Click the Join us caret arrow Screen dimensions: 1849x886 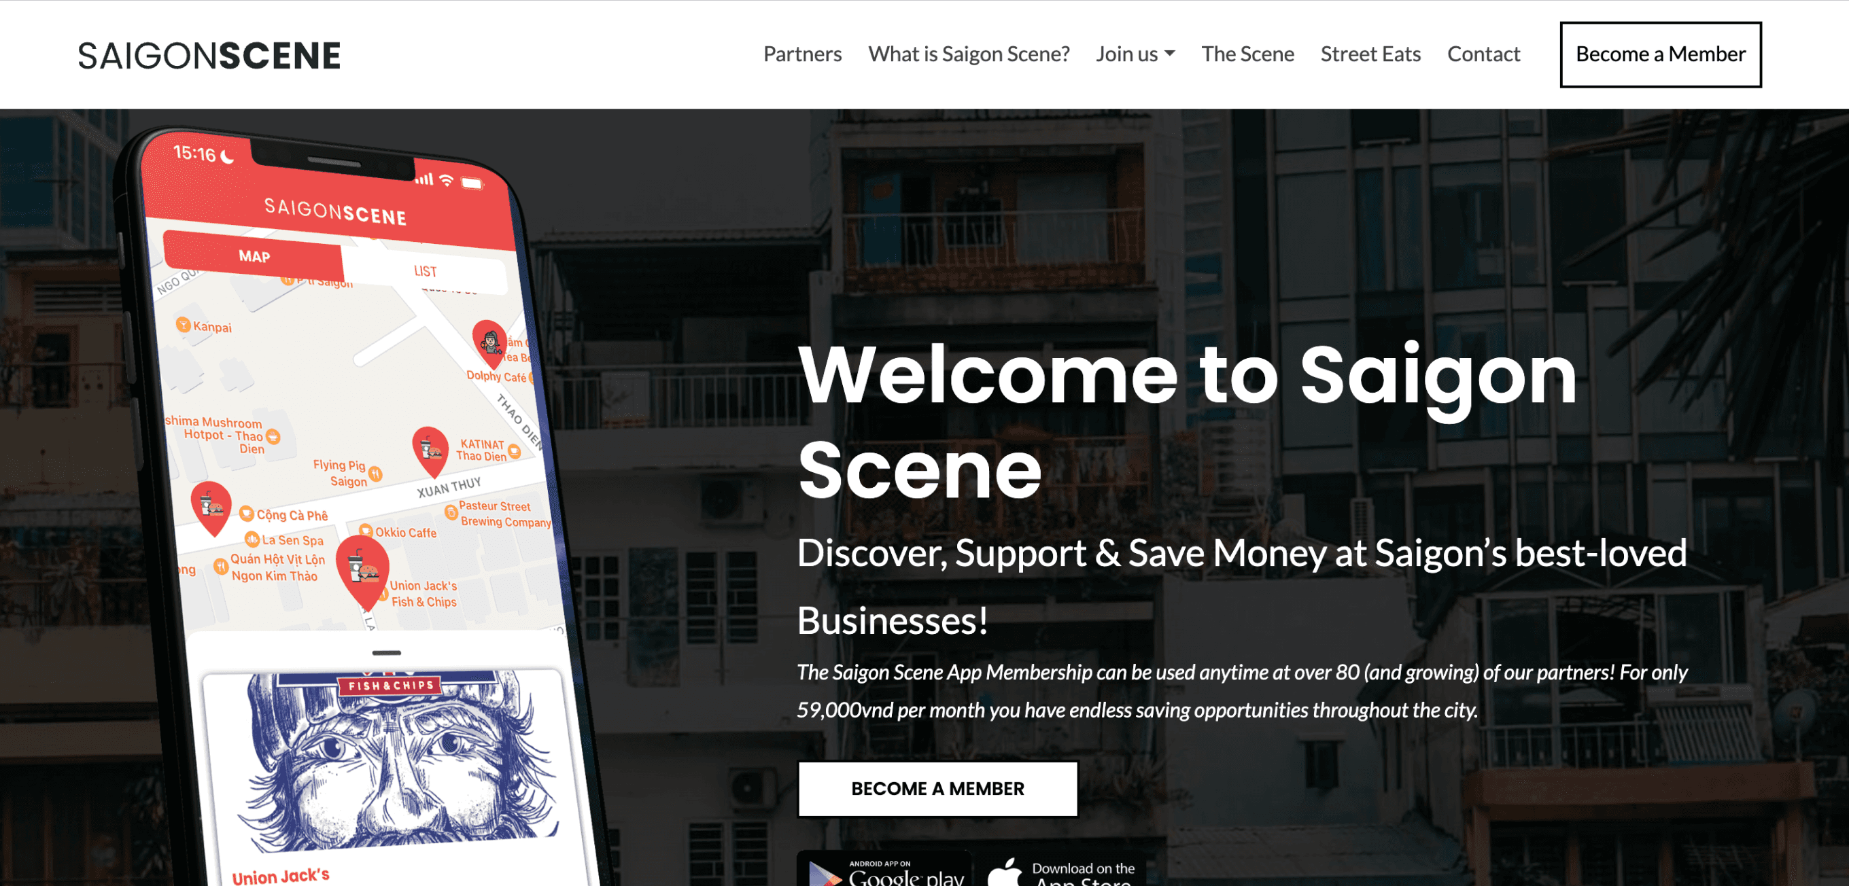(1170, 54)
